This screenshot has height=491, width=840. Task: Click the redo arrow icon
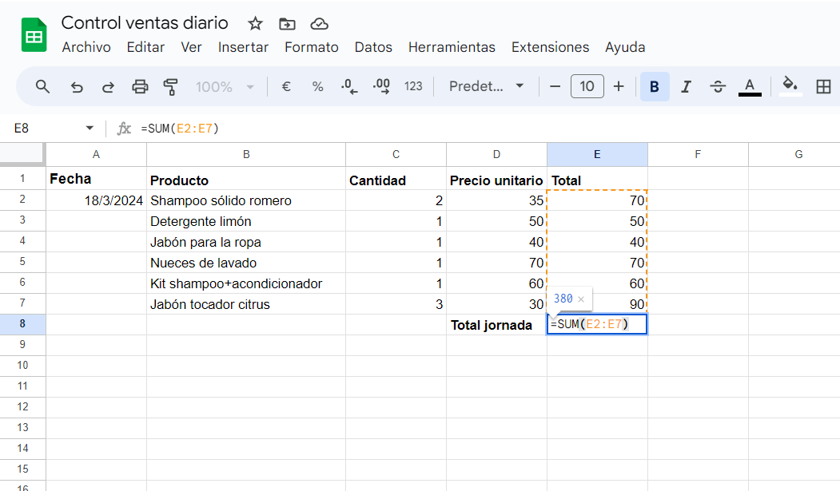click(108, 87)
